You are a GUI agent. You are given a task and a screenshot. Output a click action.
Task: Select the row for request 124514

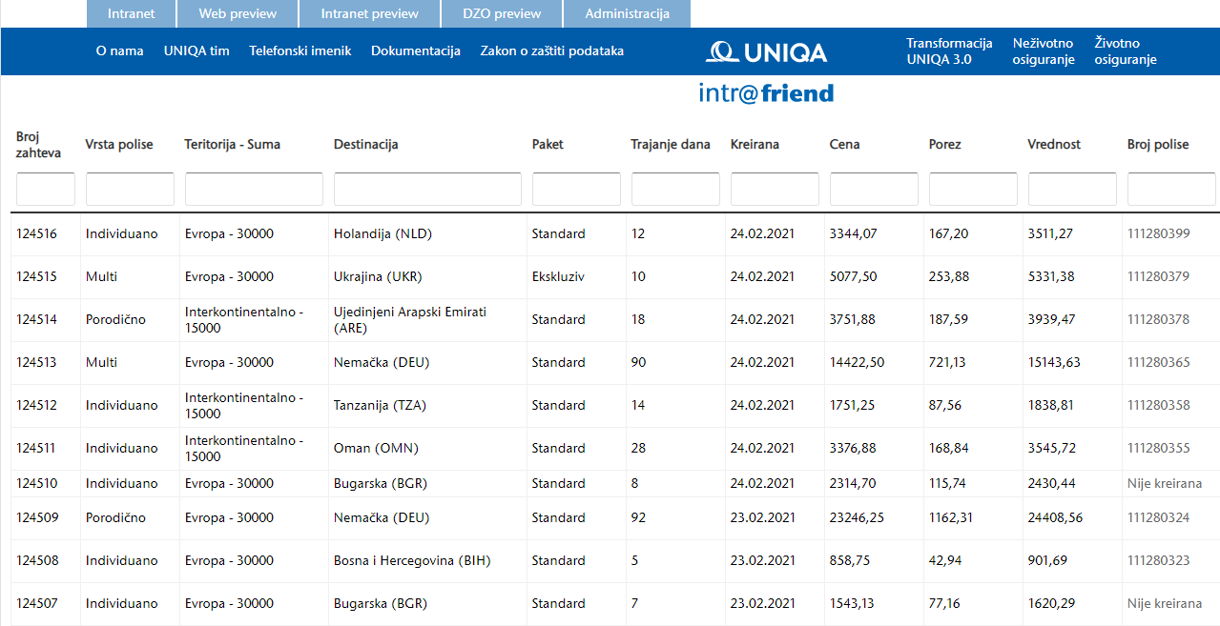tap(36, 319)
